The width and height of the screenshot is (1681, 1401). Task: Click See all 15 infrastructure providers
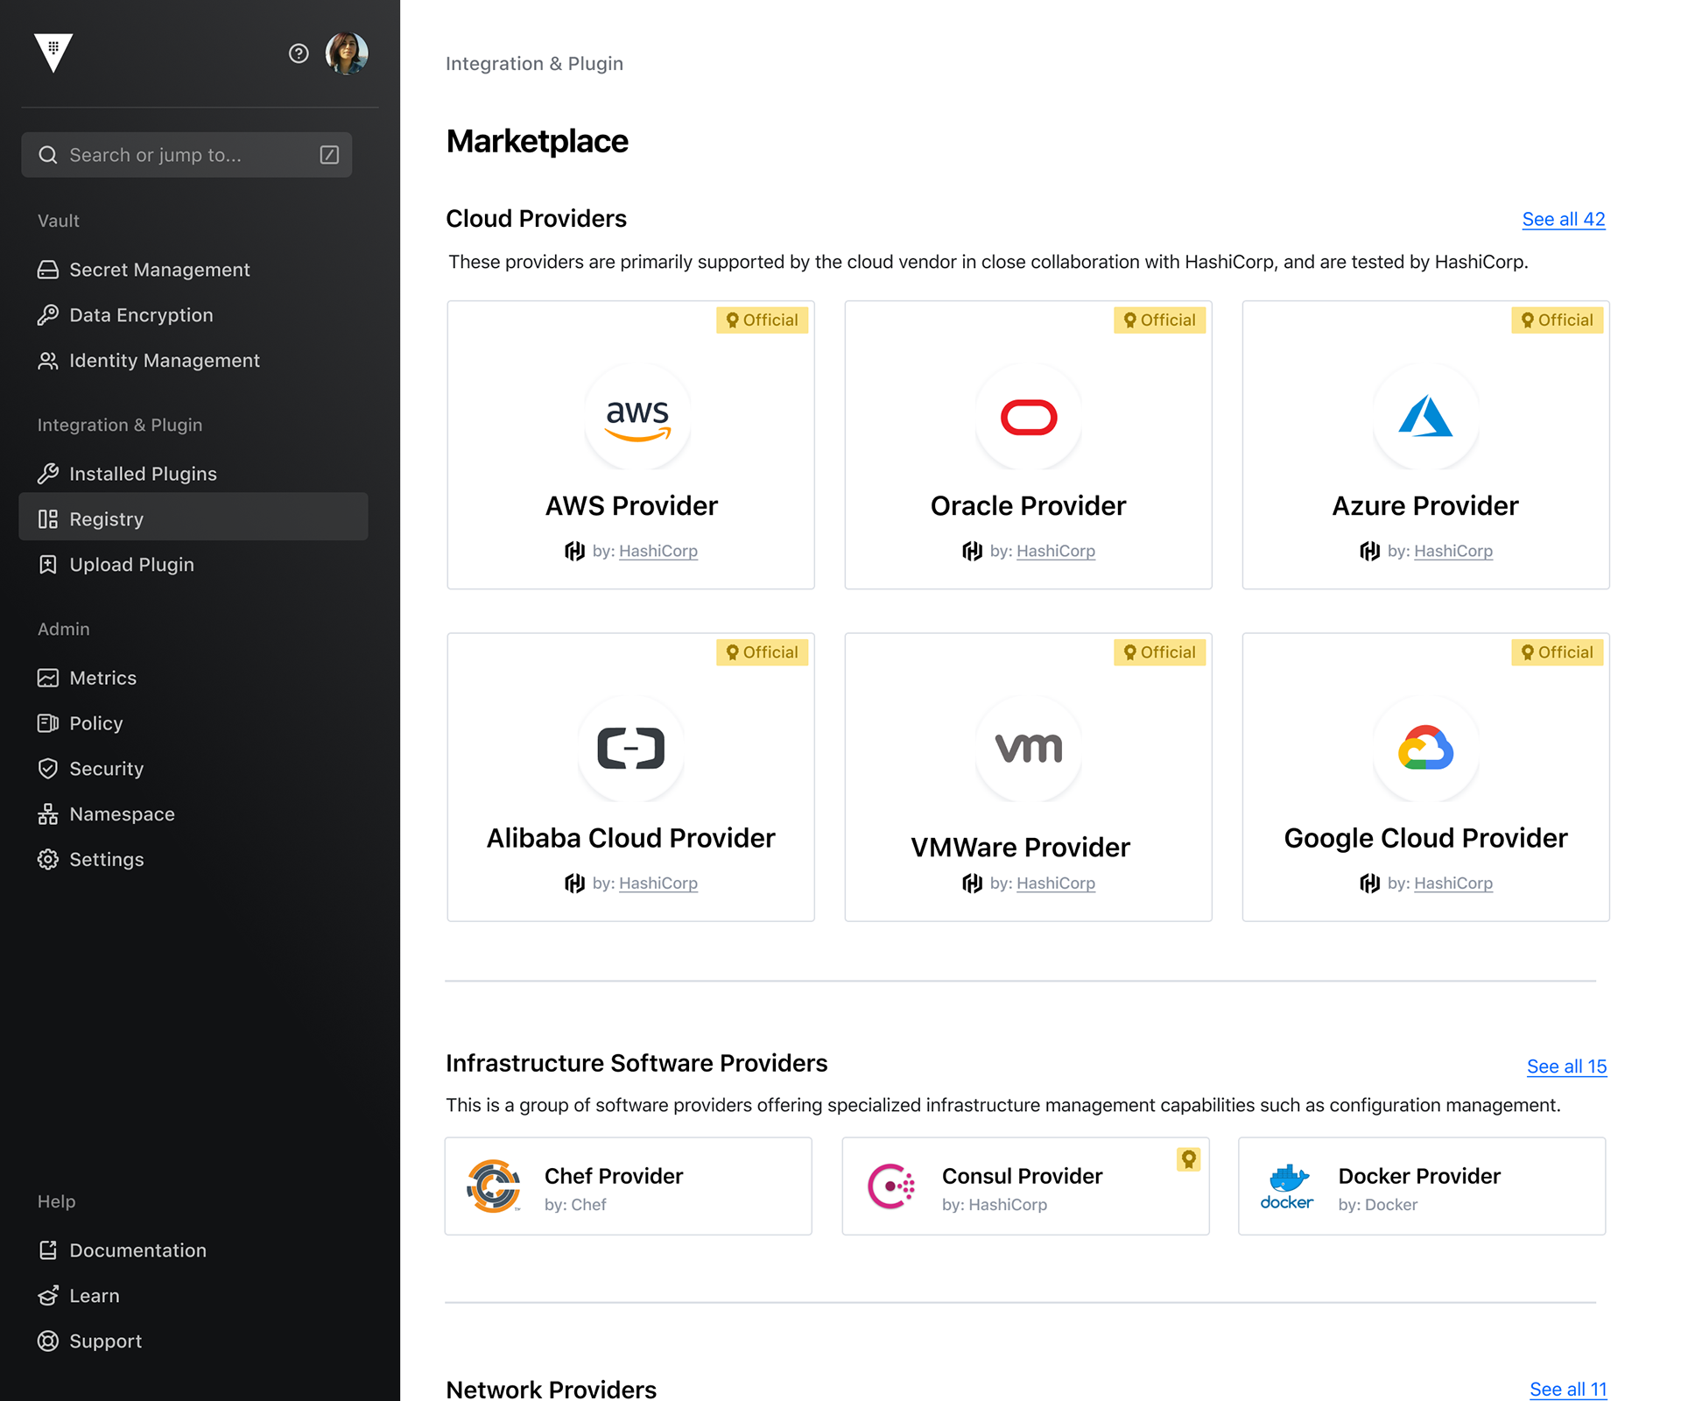coord(1566,1067)
